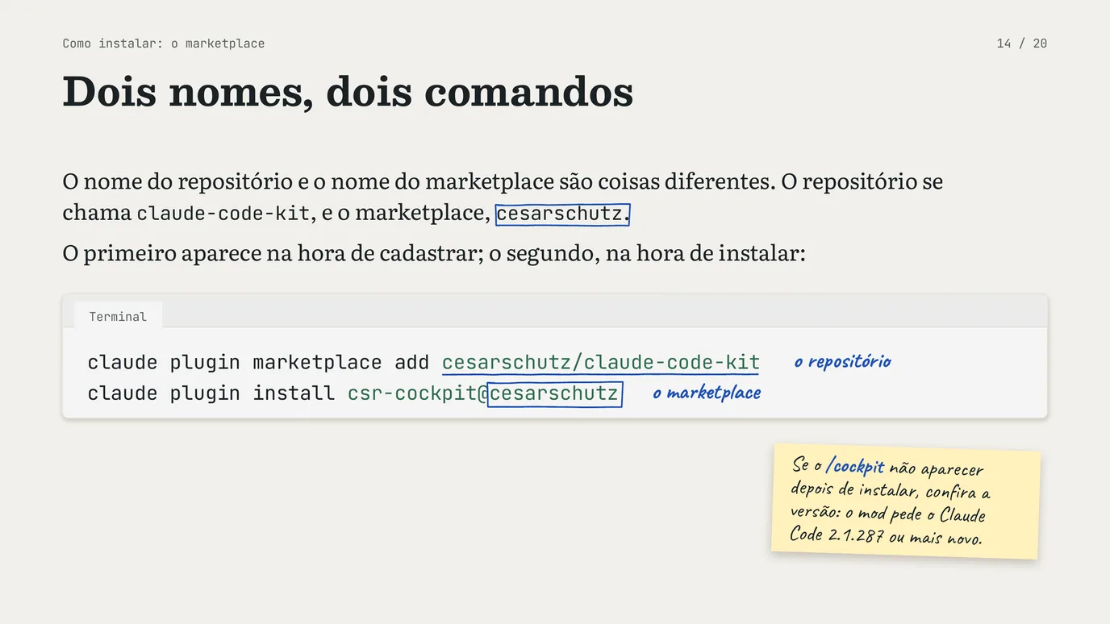The height and width of the screenshot is (624, 1110).
Task: Click "csr-cockpit@" in the install command
Action: click(418, 393)
